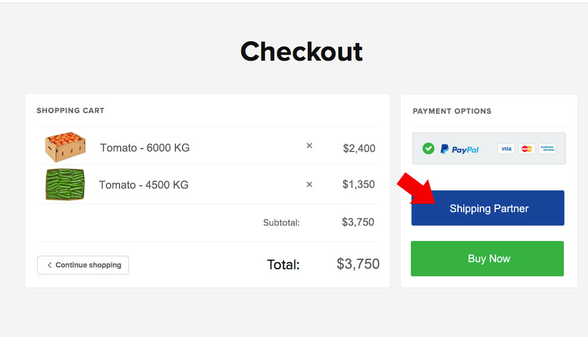Image resolution: width=588 pixels, height=337 pixels.
Task: Choose the Mastercard icon
Action: tap(527, 149)
